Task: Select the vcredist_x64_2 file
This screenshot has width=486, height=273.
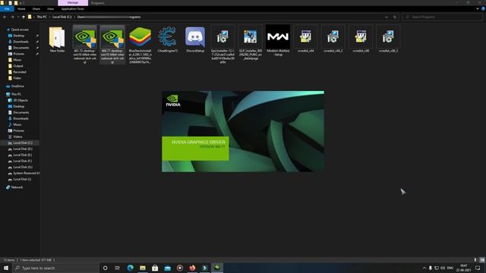Action: click(333, 39)
